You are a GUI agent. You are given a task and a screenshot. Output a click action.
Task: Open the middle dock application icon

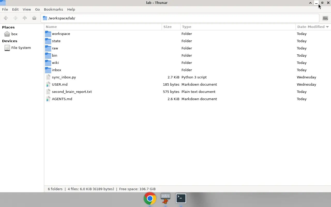coord(165,198)
